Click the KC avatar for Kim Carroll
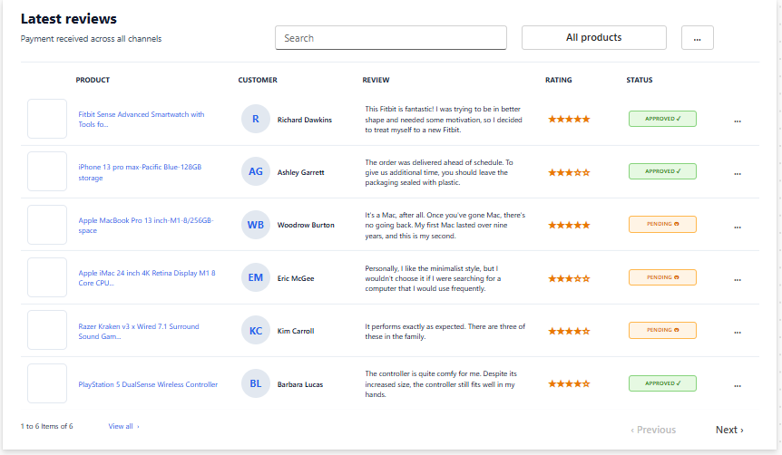 tap(255, 331)
